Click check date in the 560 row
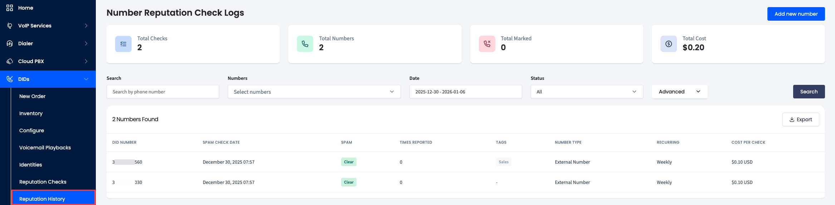The image size is (835, 205). (x=229, y=162)
